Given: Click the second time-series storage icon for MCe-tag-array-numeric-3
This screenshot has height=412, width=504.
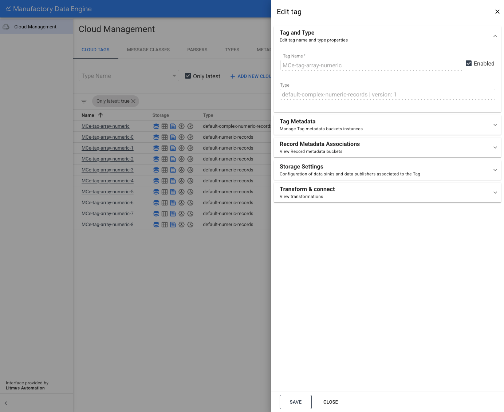Looking at the screenshot, I should click(190, 170).
